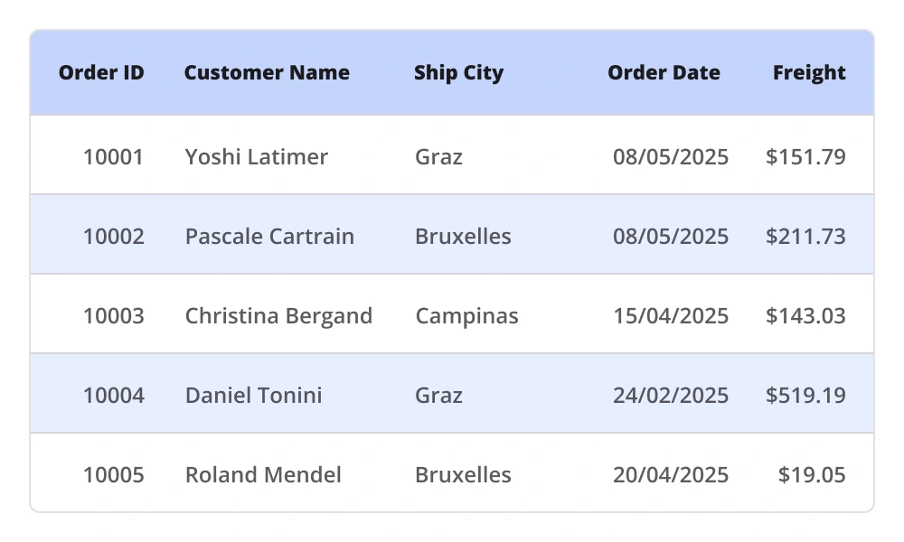Select the $19.05 freight cell
Image resolution: width=904 pixels, height=542 pixels.
tap(812, 475)
